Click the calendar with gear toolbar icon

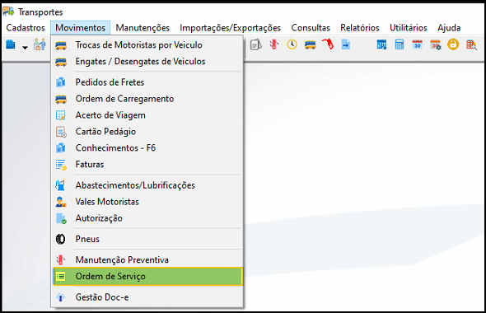coord(435,44)
